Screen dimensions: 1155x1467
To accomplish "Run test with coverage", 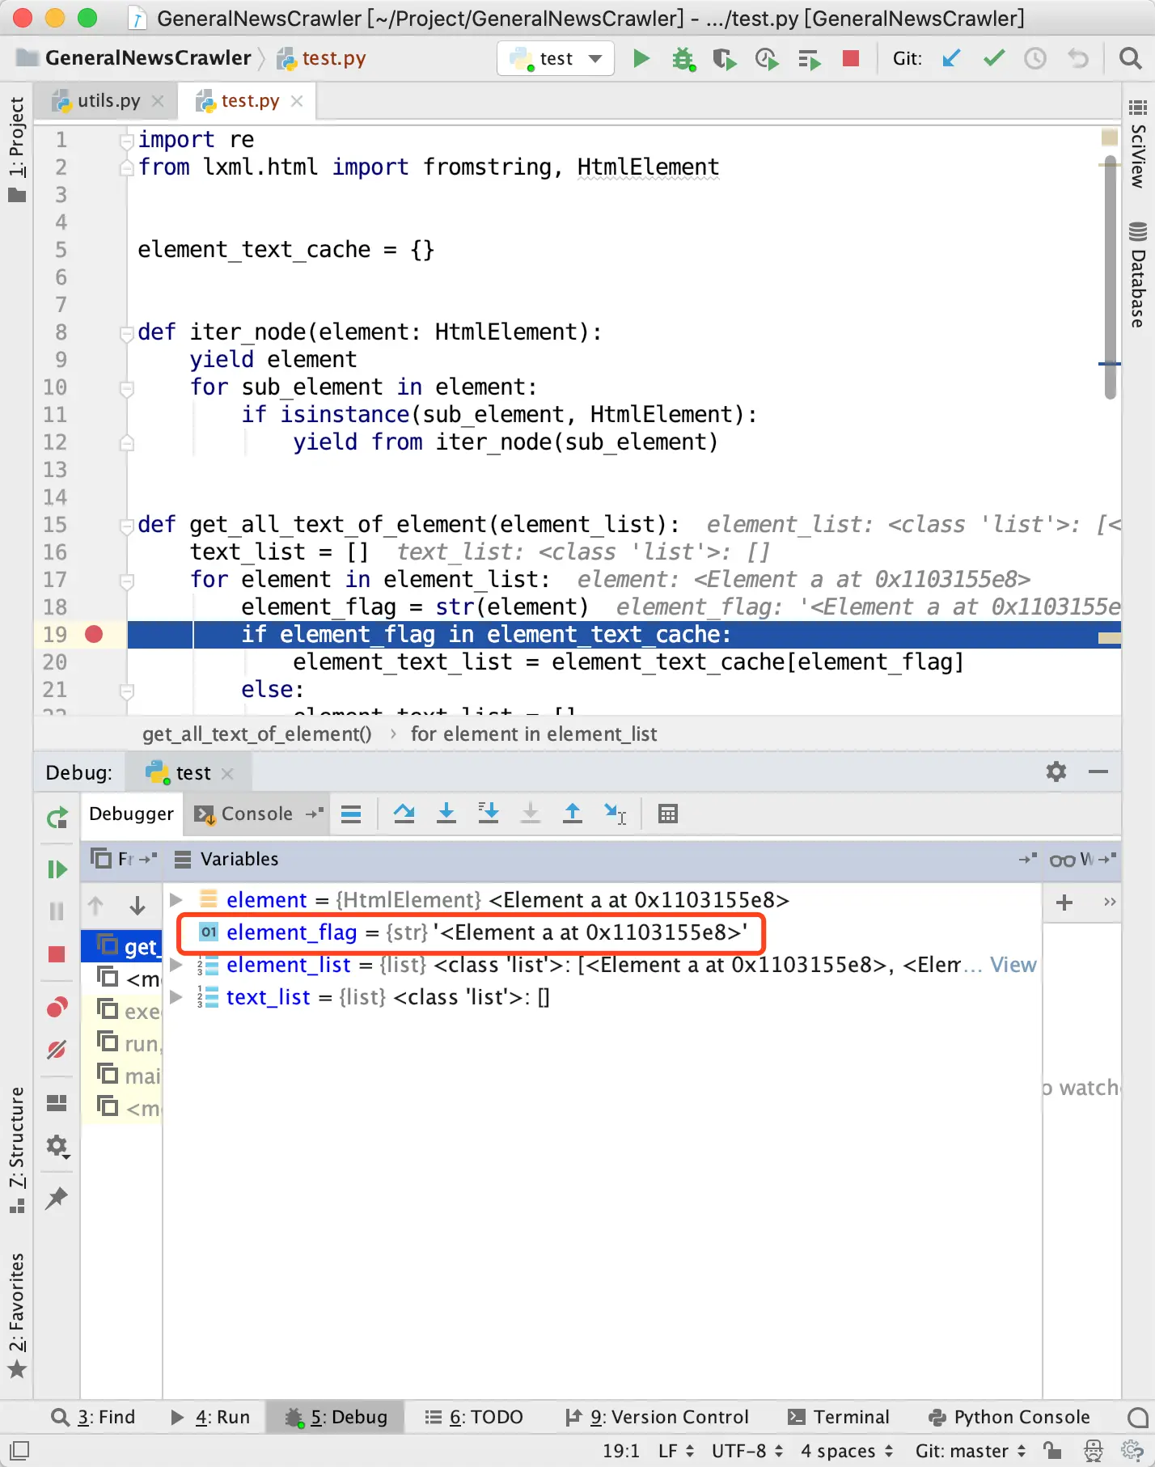I will pos(725,59).
